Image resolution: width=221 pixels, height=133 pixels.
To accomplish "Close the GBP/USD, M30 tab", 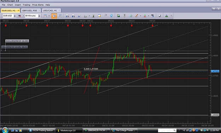I will [39, 11].
